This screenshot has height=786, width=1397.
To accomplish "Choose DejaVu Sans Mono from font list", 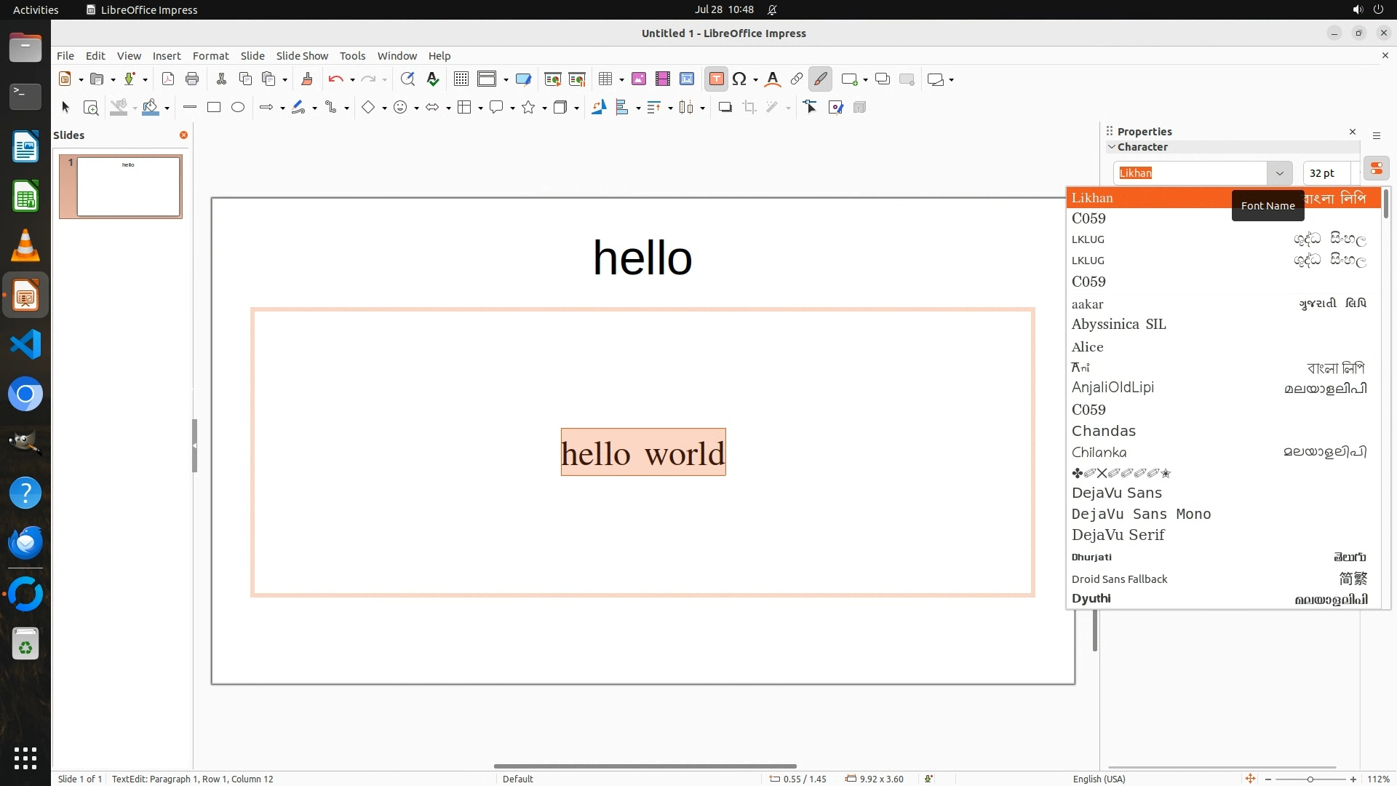I will [1141, 515].
